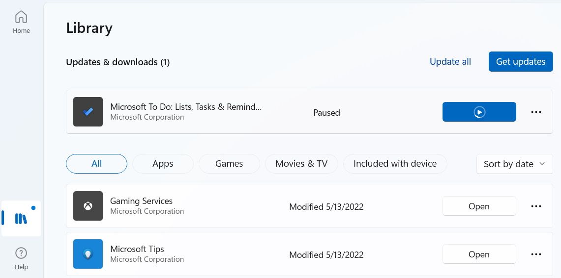The height and width of the screenshot is (278, 561).
Task: Open Gaming Services with its Open button
Action: pos(479,206)
